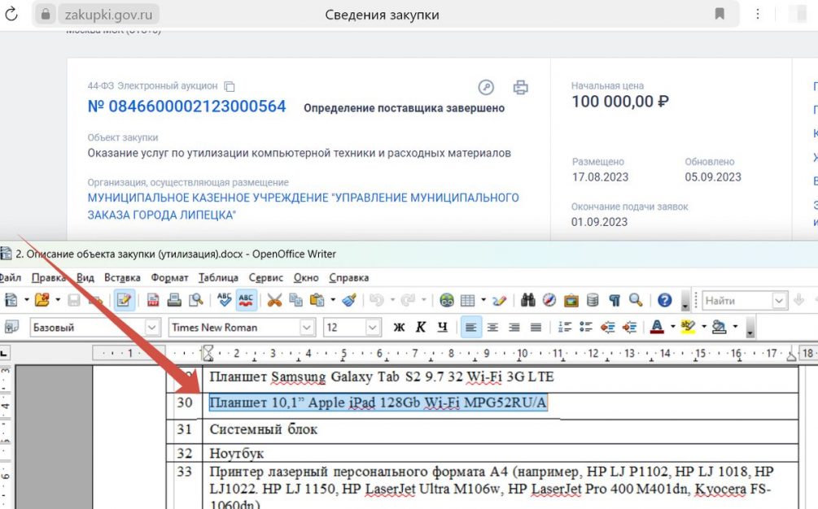Image resolution: width=818 pixels, height=509 pixels.
Task: Toggle AutoSpellcheck red underline ABC
Action: 245,300
